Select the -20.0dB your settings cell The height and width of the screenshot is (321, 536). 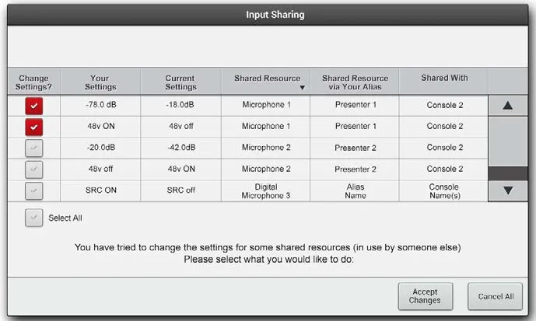(x=100, y=148)
